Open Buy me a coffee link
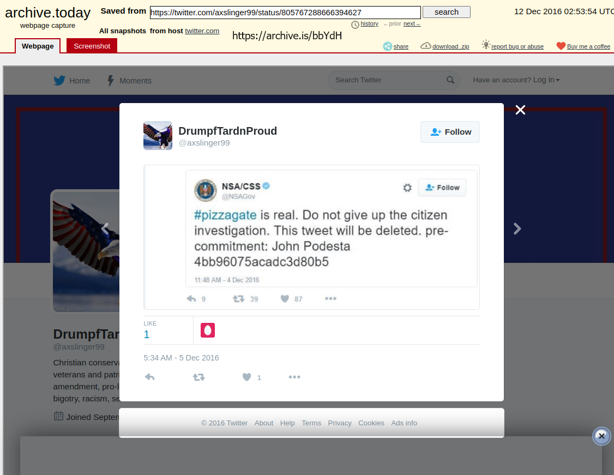The height and width of the screenshot is (475, 614). click(588, 46)
